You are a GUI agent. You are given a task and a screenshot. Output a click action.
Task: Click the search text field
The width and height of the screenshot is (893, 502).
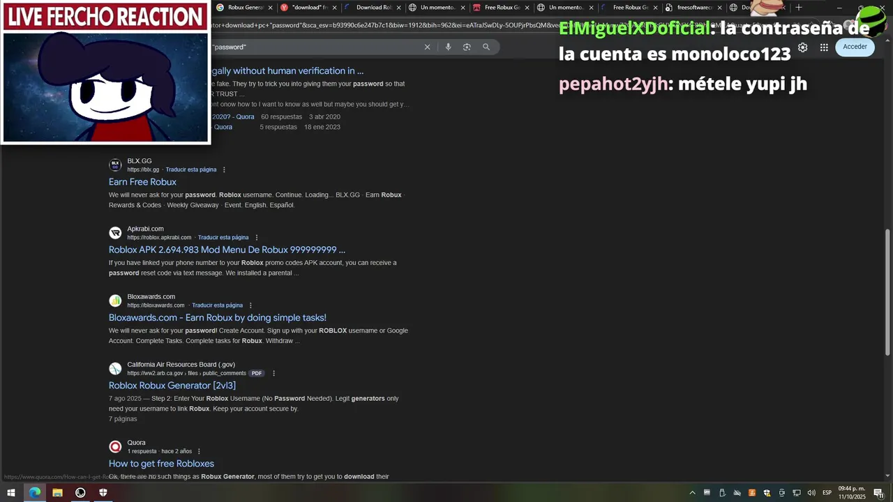point(314,47)
